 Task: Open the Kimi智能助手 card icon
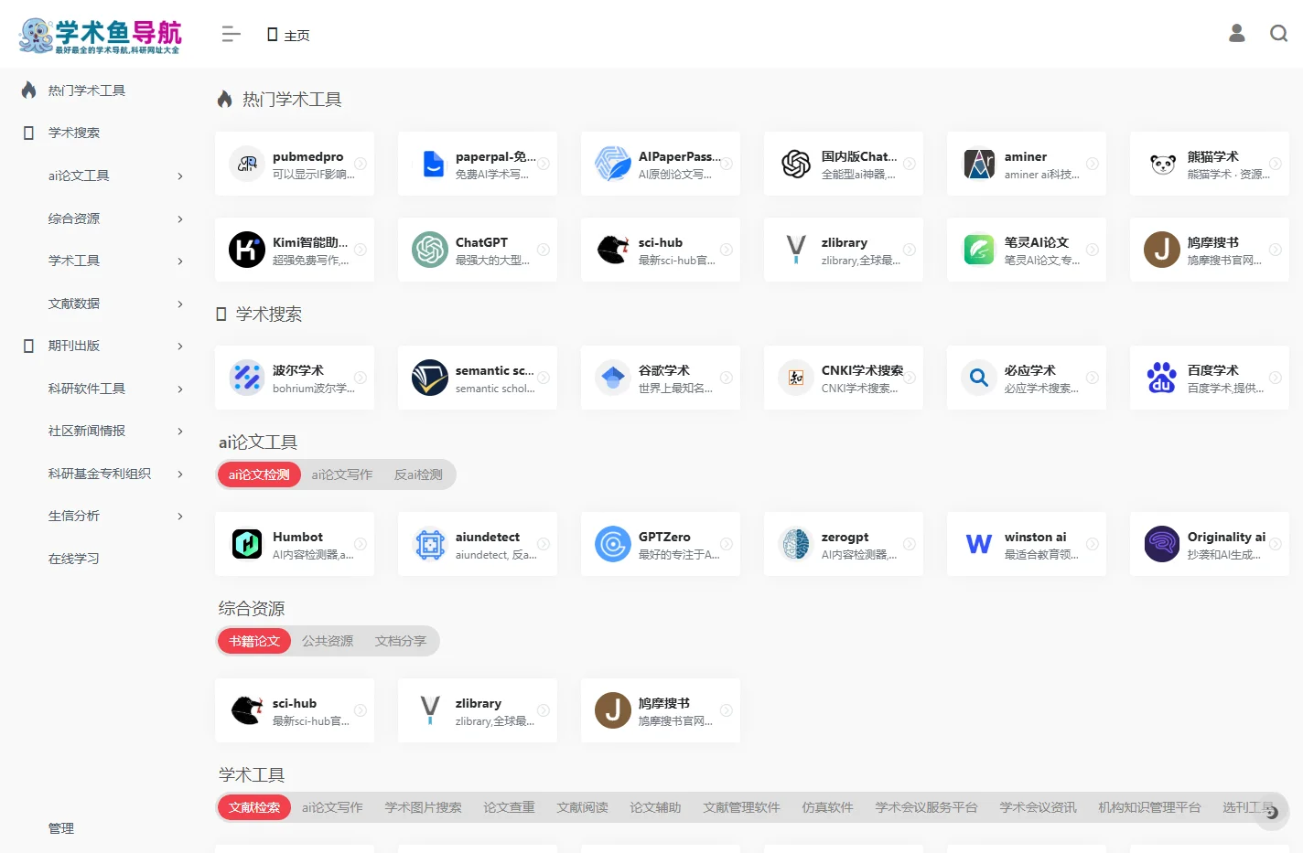pyautogui.click(x=247, y=250)
